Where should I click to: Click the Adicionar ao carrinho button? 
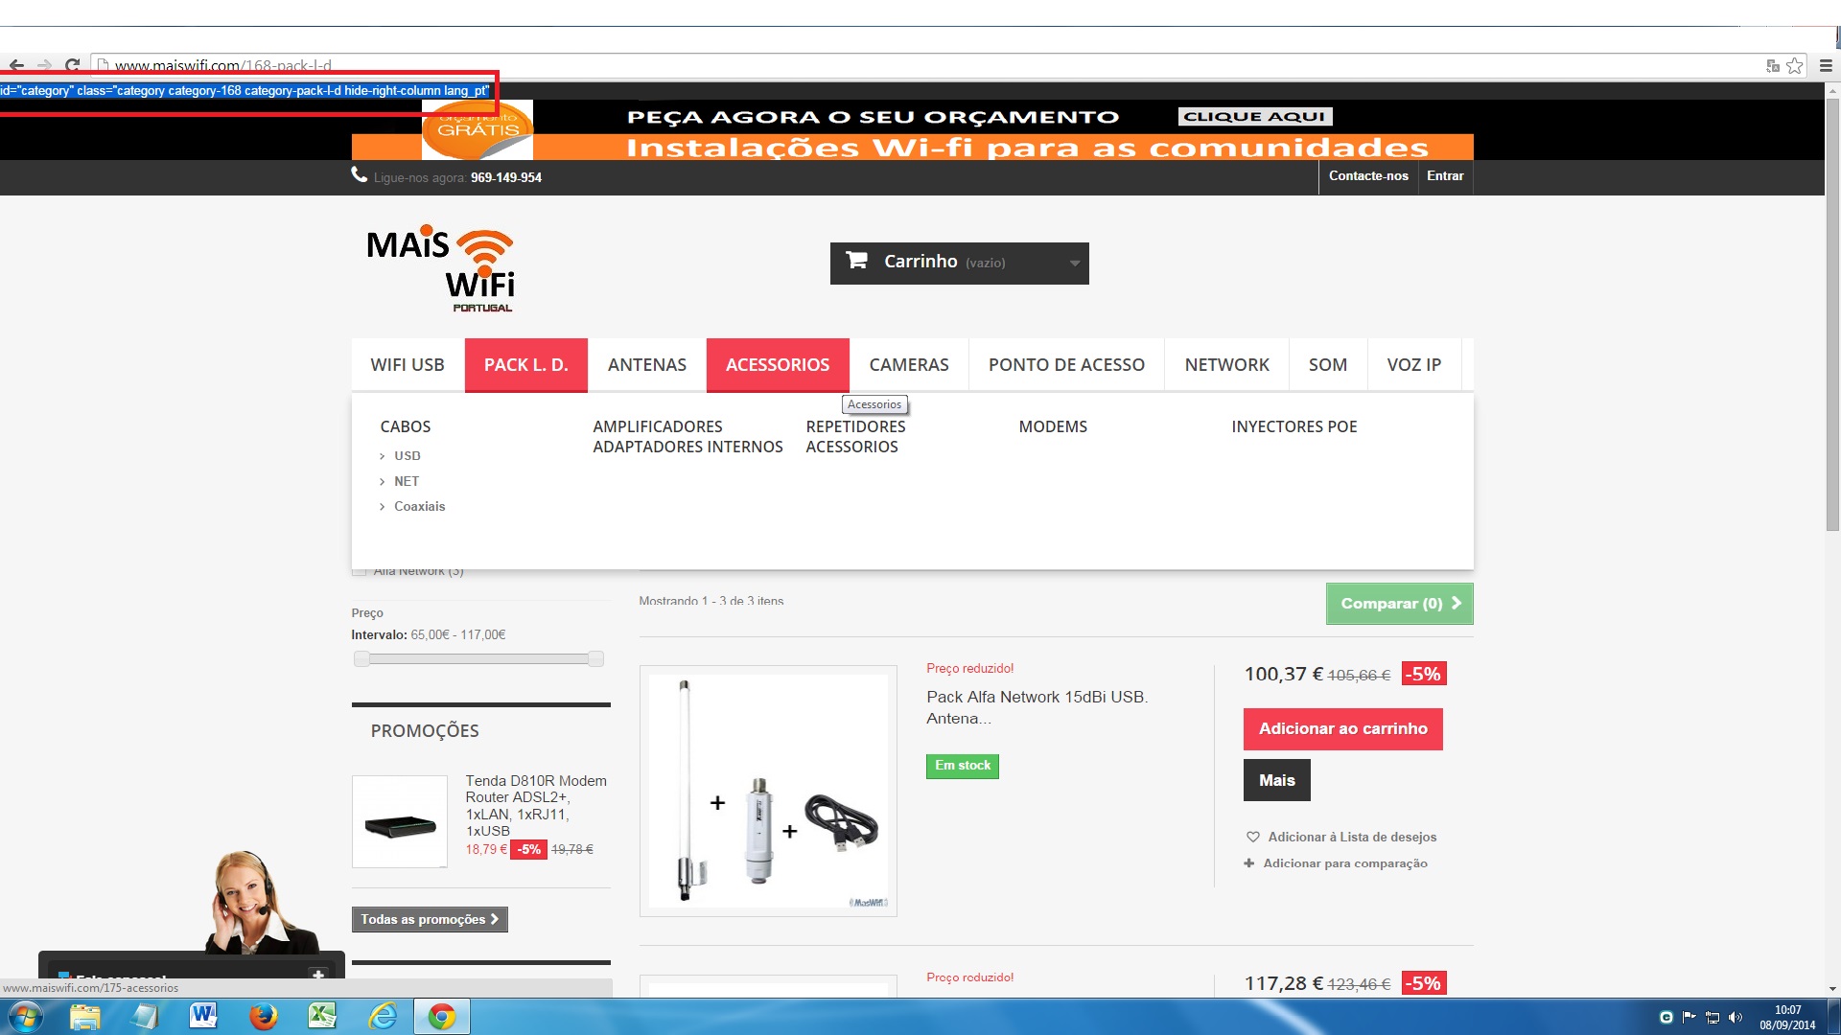coord(1342,729)
